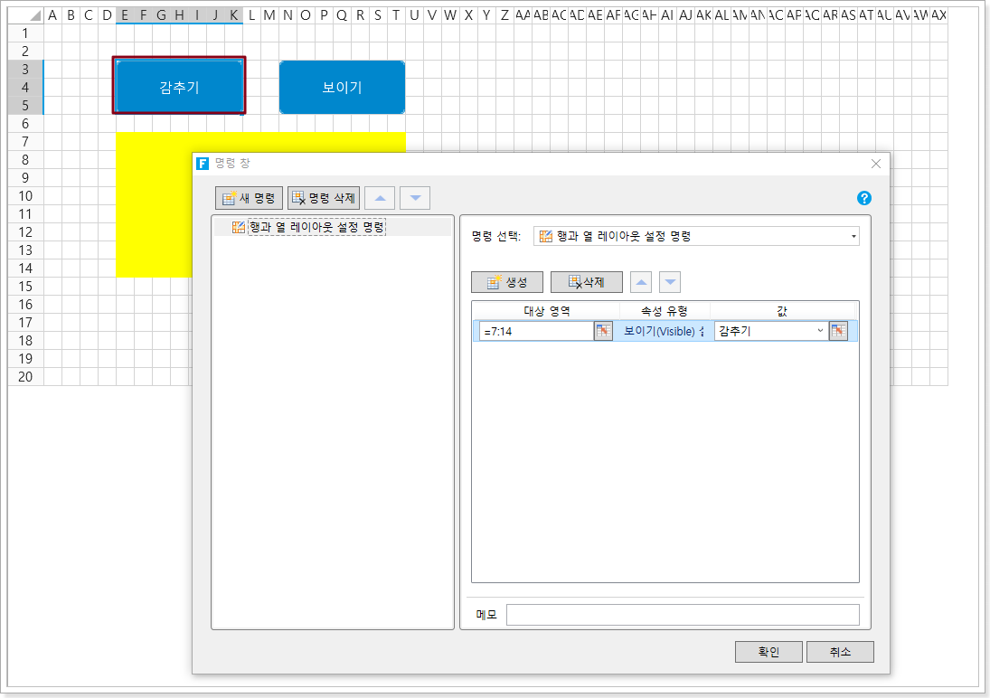Click the 확인 (OK) button
This screenshot has width=990, height=698.
tap(768, 652)
